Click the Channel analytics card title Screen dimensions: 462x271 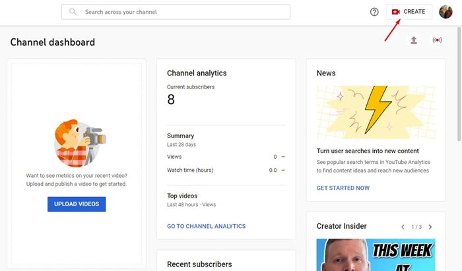coord(197,73)
